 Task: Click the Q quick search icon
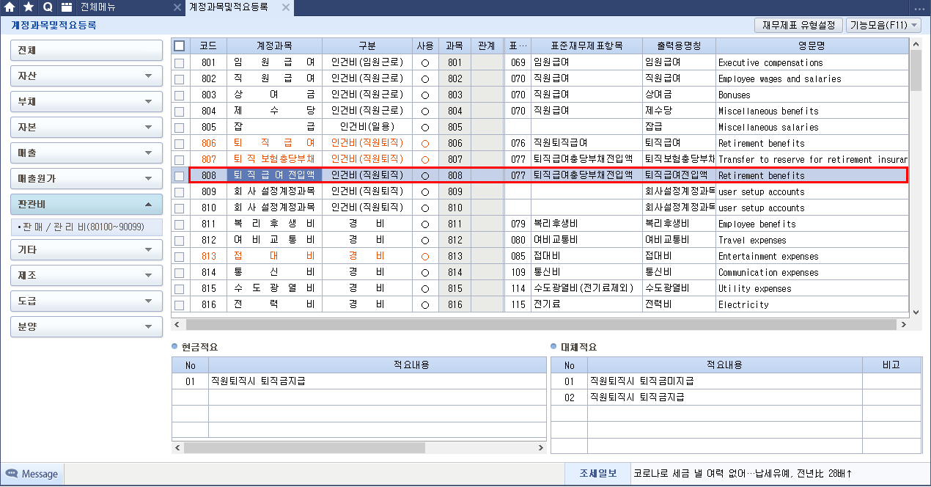pos(48,7)
